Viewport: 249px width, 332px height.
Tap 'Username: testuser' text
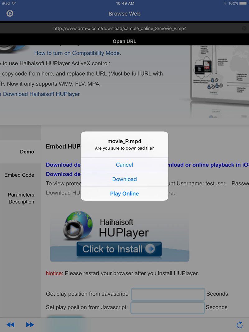tap(201, 183)
